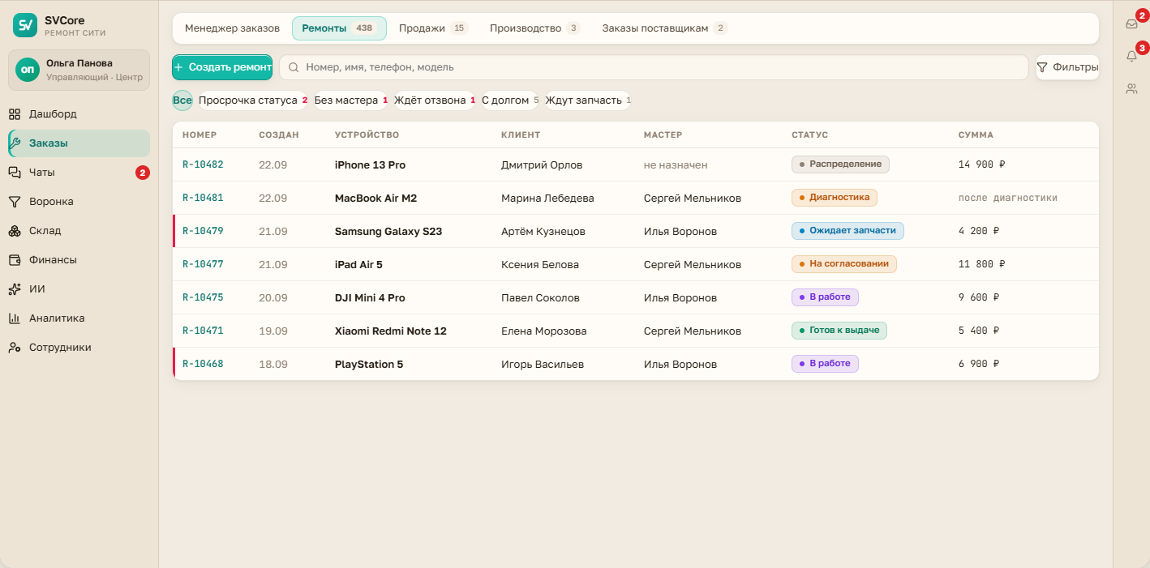The image size is (1150, 568).
Task: Open the inbox icon with badge 2
Action: point(1132,23)
